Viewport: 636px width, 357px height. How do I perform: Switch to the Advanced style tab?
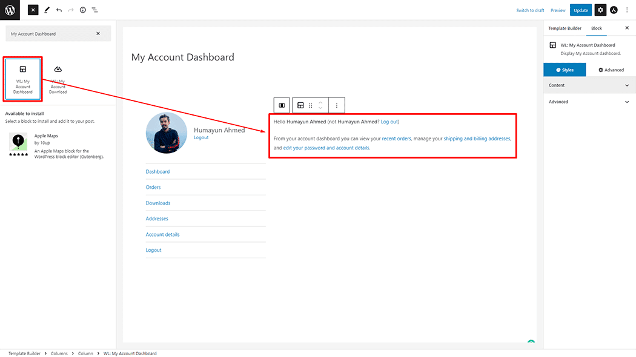click(x=611, y=70)
